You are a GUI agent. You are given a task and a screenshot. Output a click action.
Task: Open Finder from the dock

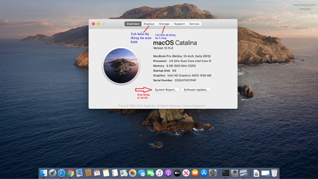[44, 173]
